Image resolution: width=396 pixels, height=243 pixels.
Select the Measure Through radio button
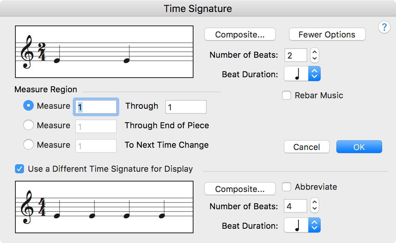click(28, 106)
